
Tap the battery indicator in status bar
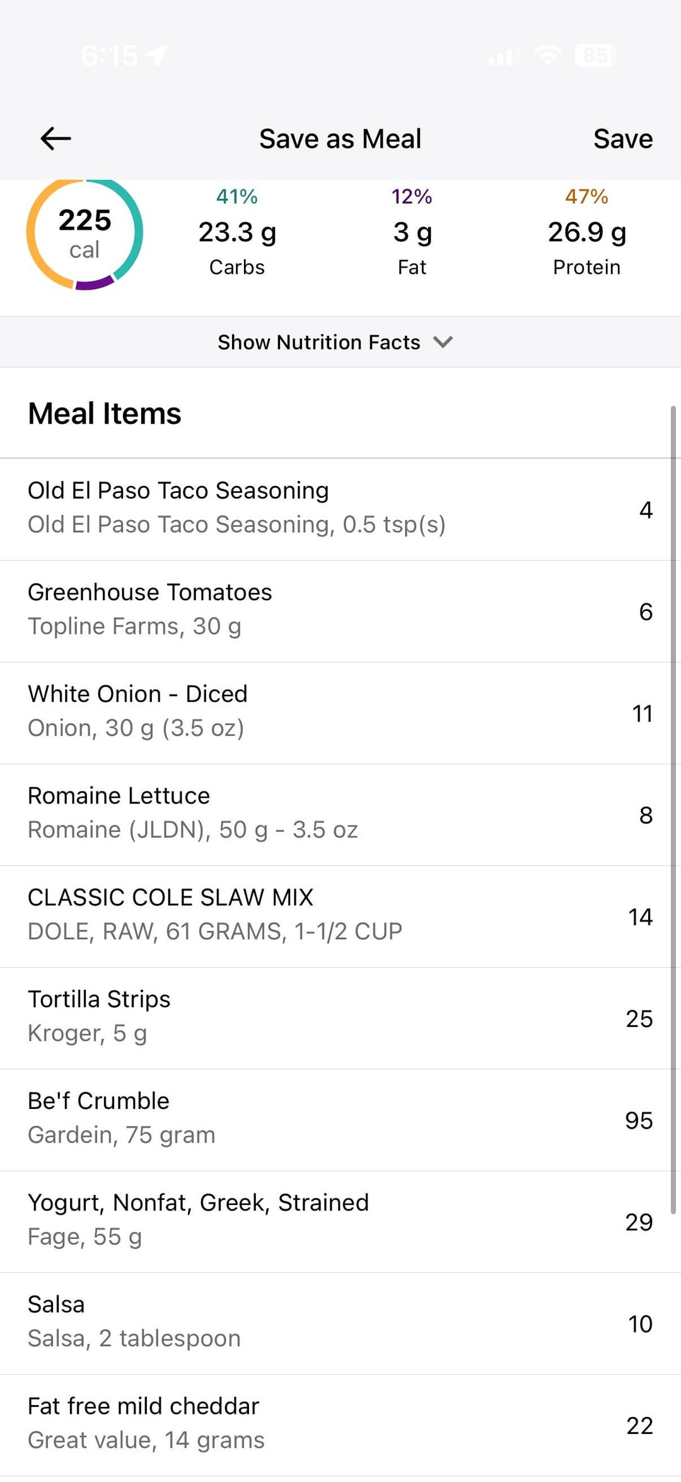click(x=595, y=56)
